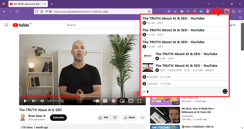The height and width of the screenshot is (129, 244).
Task: Click the green Grammarly extension icon
Action: click(201, 11)
